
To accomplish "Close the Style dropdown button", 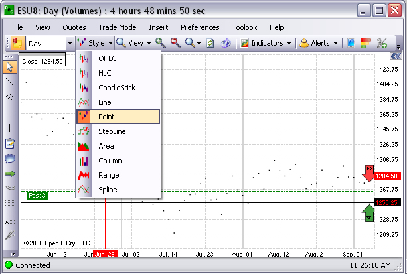I will [95, 43].
